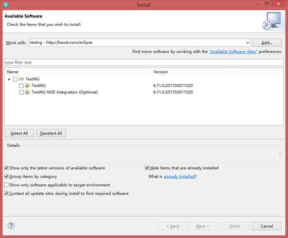Check the TestNG category checkbox

coord(15,79)
